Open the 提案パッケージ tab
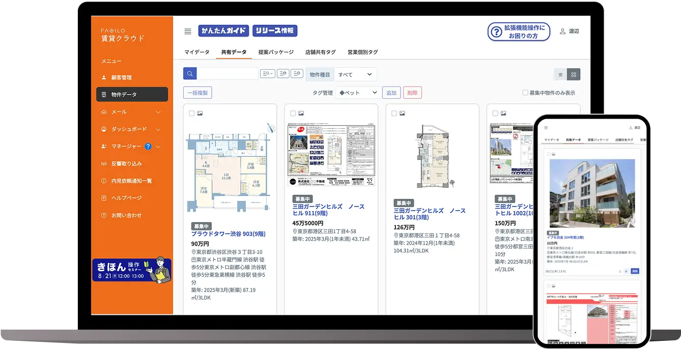The width and height of the screenshot is (681, 349). (275, 52)
